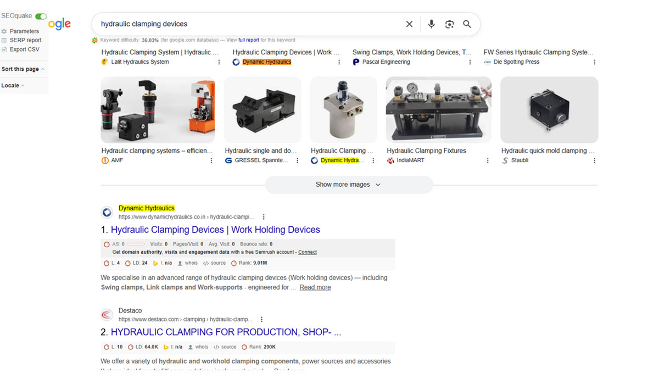Click the Dynamic Hydraulics site name above the first result
This screenshot has width=659, height=384.
click(x=147, y=208)
